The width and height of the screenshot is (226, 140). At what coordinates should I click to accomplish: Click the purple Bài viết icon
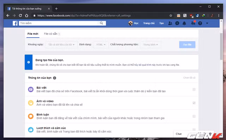pos(31,89)
